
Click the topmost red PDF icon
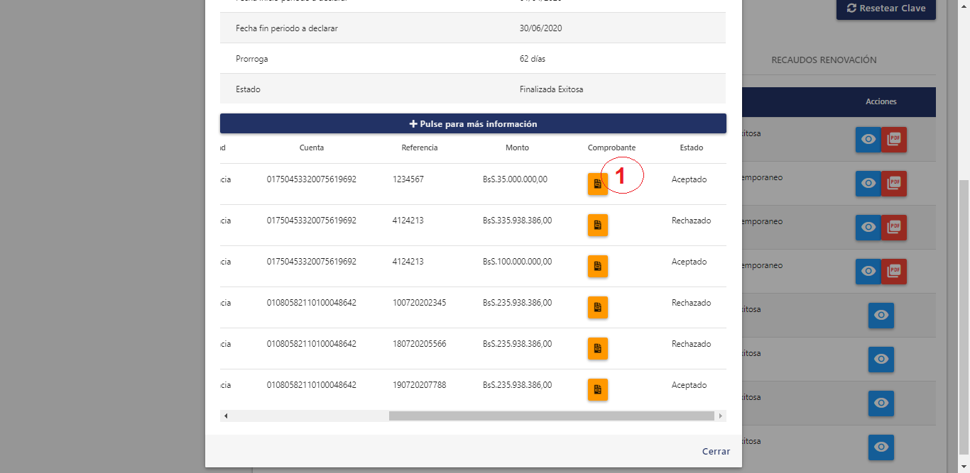click(x=894, y=140)
